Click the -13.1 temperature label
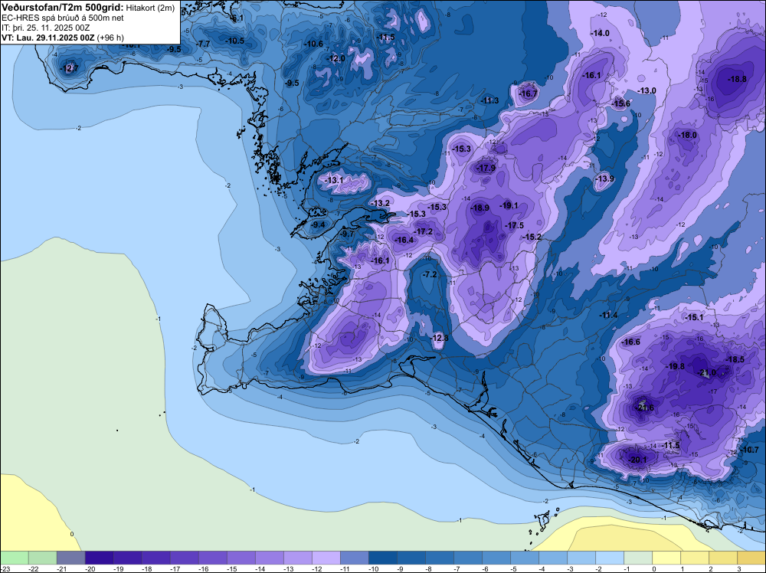766x573 pixels. (x=334, y=180)
